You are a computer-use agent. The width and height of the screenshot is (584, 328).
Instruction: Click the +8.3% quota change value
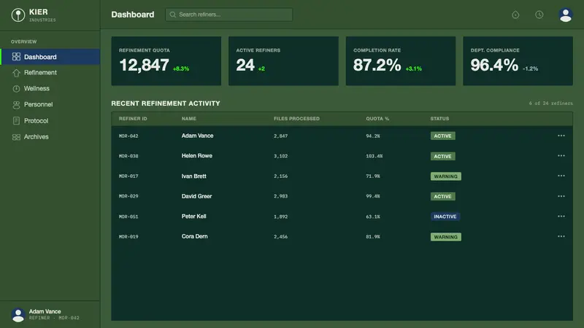(x=181, y=69)
